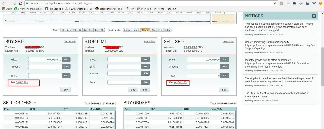Click Lowest Ask value 0.00068110

coord(32,51)
